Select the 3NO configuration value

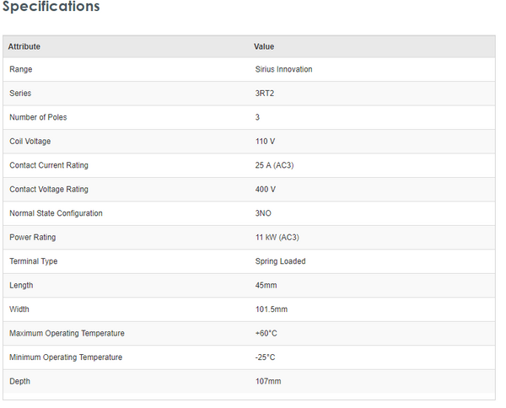coord(264,213)
